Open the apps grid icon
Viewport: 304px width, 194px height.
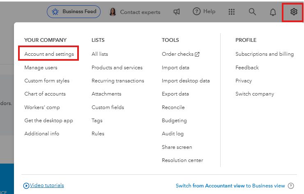pos(232,12)
